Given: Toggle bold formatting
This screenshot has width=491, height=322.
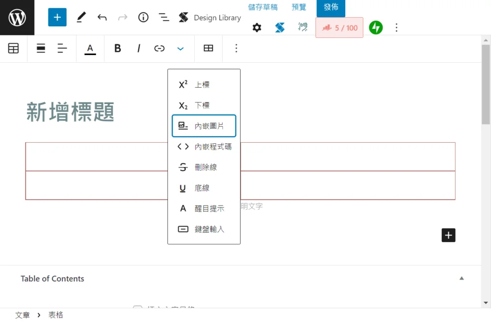Looking at the screenshot, I should 118,48.
